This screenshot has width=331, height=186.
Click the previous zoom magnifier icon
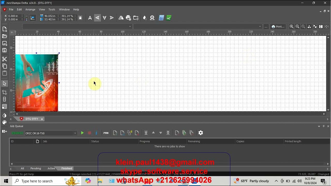coord(303,27)
